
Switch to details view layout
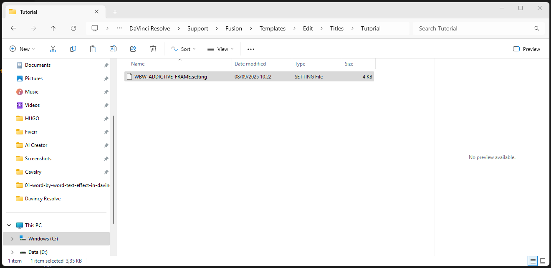click(x=533, y=261)
